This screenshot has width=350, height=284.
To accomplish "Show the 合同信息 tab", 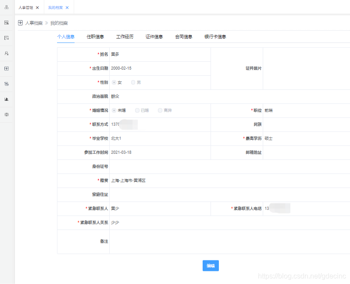I will pos(184,37).
